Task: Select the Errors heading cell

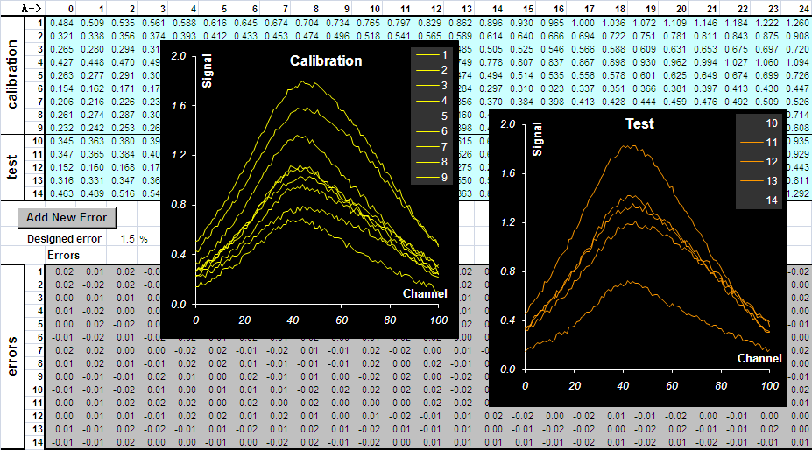Action: point(63,256)
